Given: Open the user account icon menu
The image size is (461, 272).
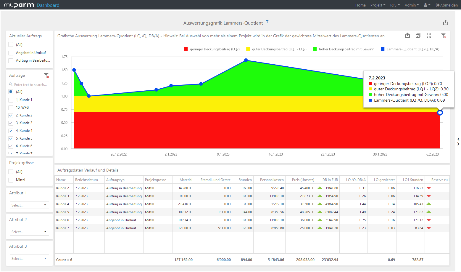Looking at the screenshot, I should [x=427, y=5].
